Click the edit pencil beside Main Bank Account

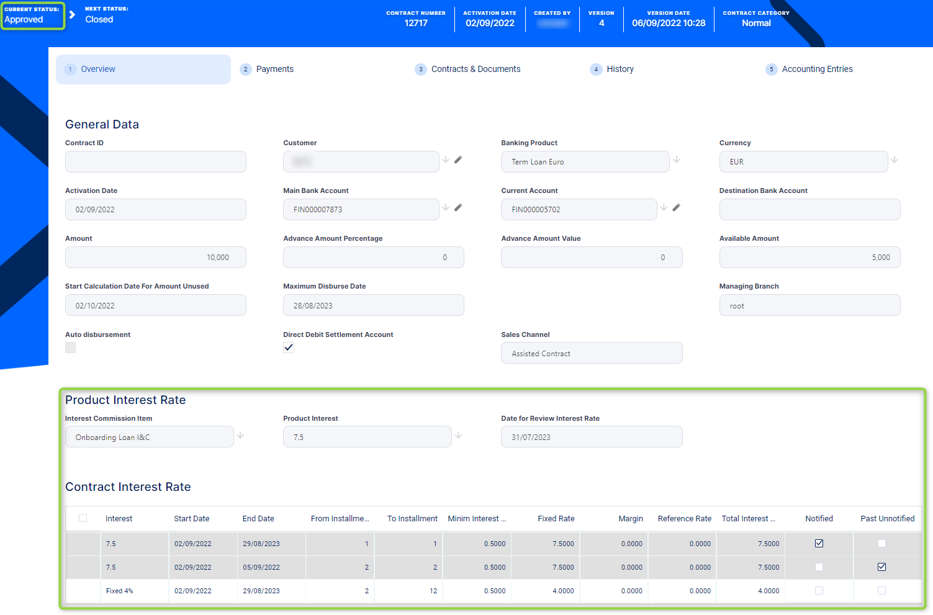click(458, 208)
